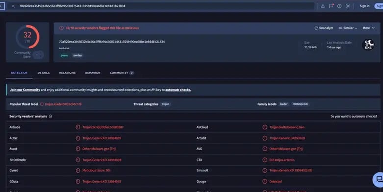
Task: Click the 20.29 MB size value
Action: 310,48
